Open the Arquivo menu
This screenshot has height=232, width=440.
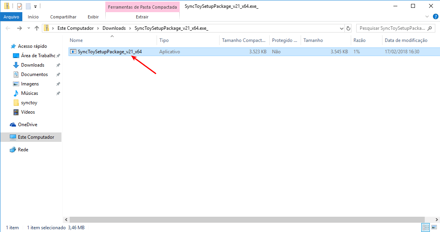[11, 17]
